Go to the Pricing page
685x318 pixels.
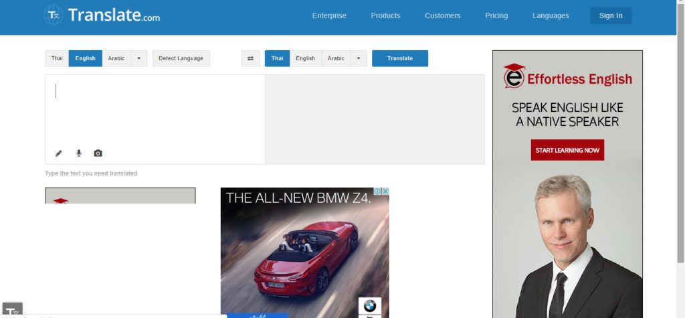pyautogui.click(x=496, y=16)
